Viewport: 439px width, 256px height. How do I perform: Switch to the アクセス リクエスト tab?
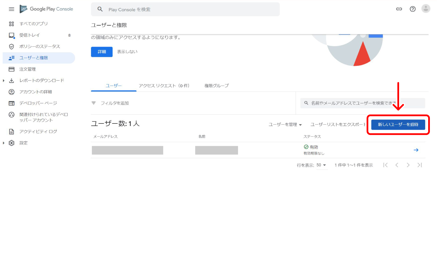[164, 86]
